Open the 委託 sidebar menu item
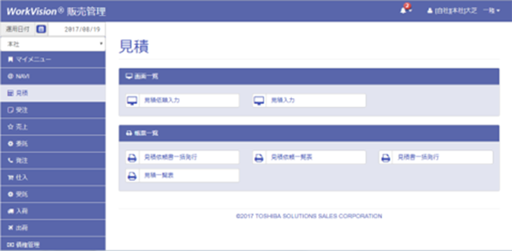 coord(53,144)
